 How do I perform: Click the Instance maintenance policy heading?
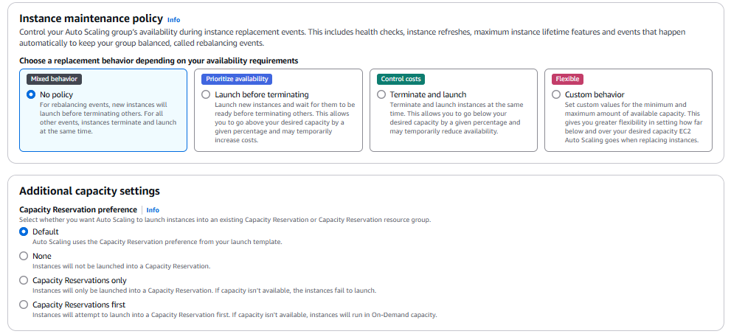click(x=90, y=18)
